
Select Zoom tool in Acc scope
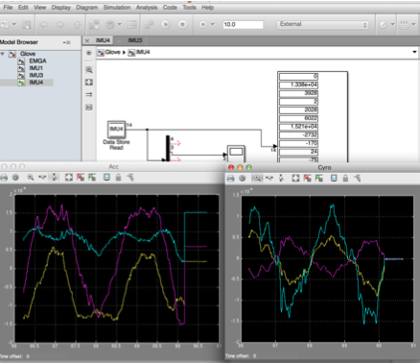[x=31, y=177]
